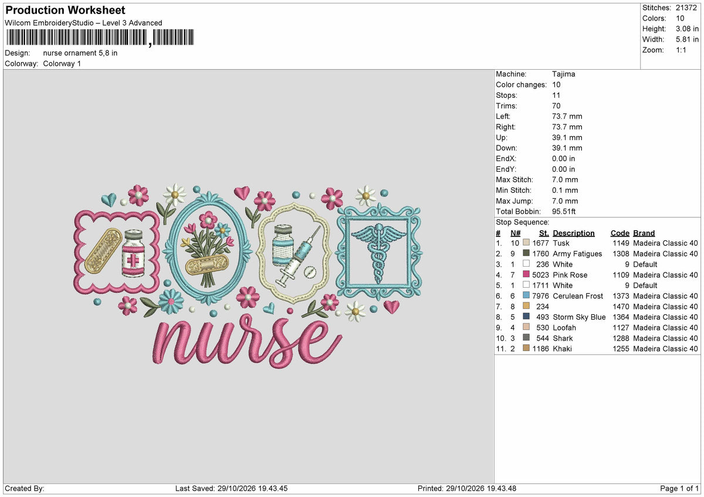704x497 pixels.
Task: Click code 1373 in Cerulean Frost row
Action: pyautogui.click(x=621, y=296)
